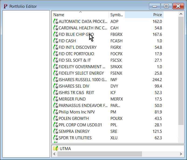Select the SEMPRA ENERGY name

pos(74,131)
